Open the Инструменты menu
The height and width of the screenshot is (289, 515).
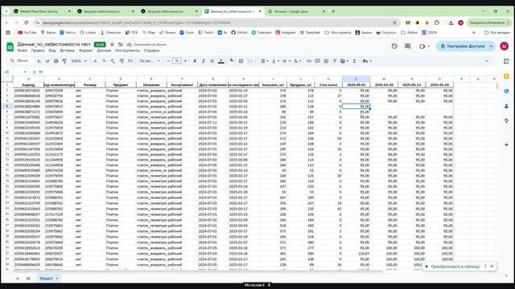click(127, 51)
